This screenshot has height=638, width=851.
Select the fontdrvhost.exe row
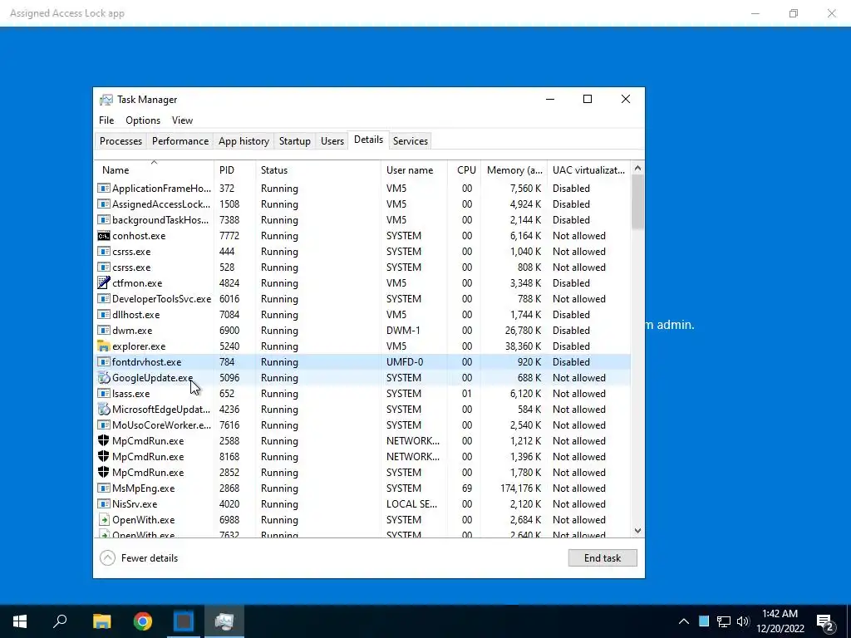click(362, 362)
